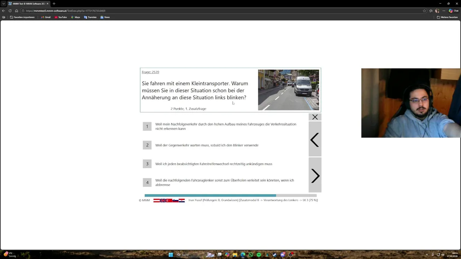Open a new browser tab
Viewport: 461px width, 259px height.
54,4
